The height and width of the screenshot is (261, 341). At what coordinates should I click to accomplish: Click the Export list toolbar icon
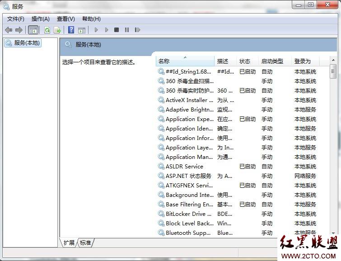[x=57, y=30]
